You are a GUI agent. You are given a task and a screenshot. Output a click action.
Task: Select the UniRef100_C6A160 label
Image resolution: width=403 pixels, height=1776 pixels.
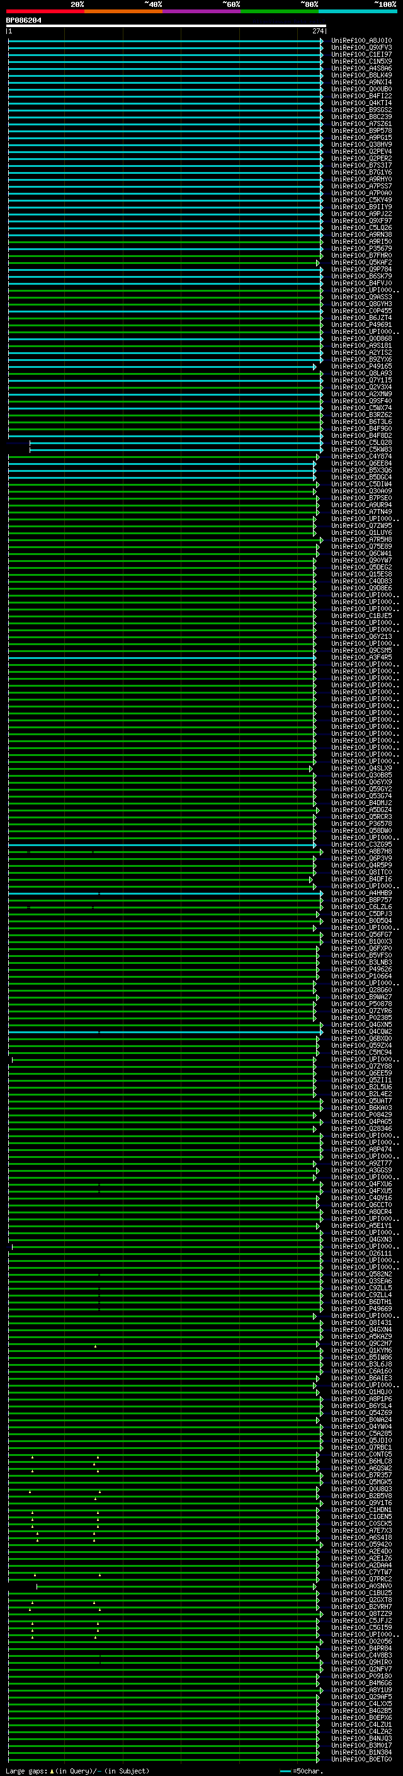coord(361,1372)
